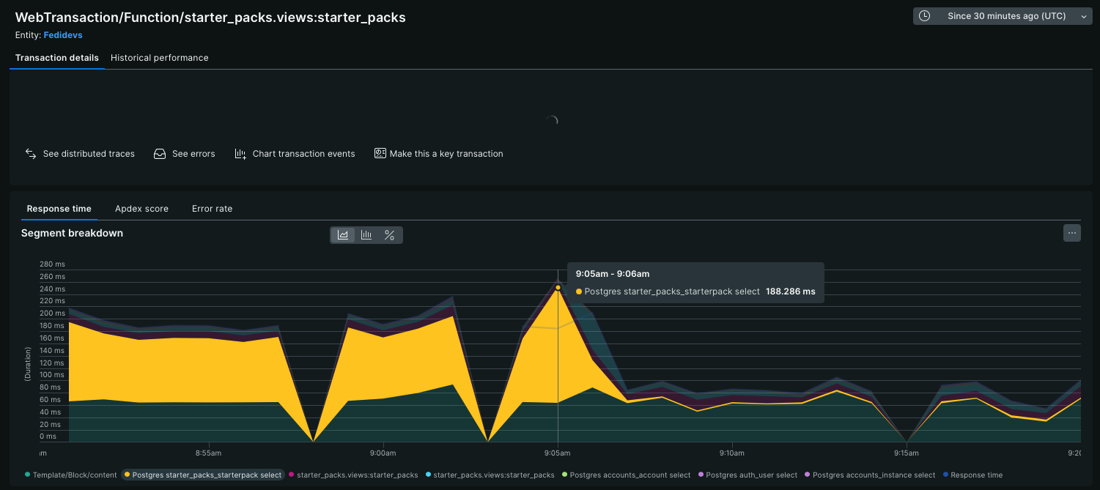This screenshot has width=1100, height=490.
Task: Switch to percentage view icon
Action: [x=390, y=235]
